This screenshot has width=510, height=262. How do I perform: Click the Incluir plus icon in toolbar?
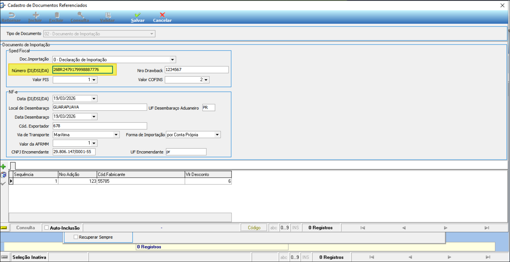[x=35, y=15]
